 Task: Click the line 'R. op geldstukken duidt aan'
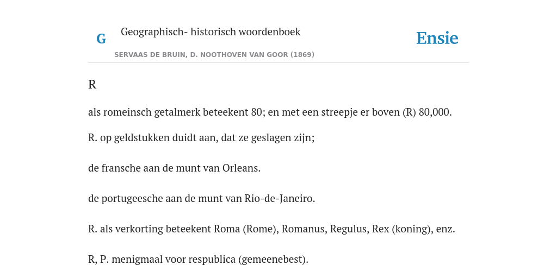(x=201, y=137)
